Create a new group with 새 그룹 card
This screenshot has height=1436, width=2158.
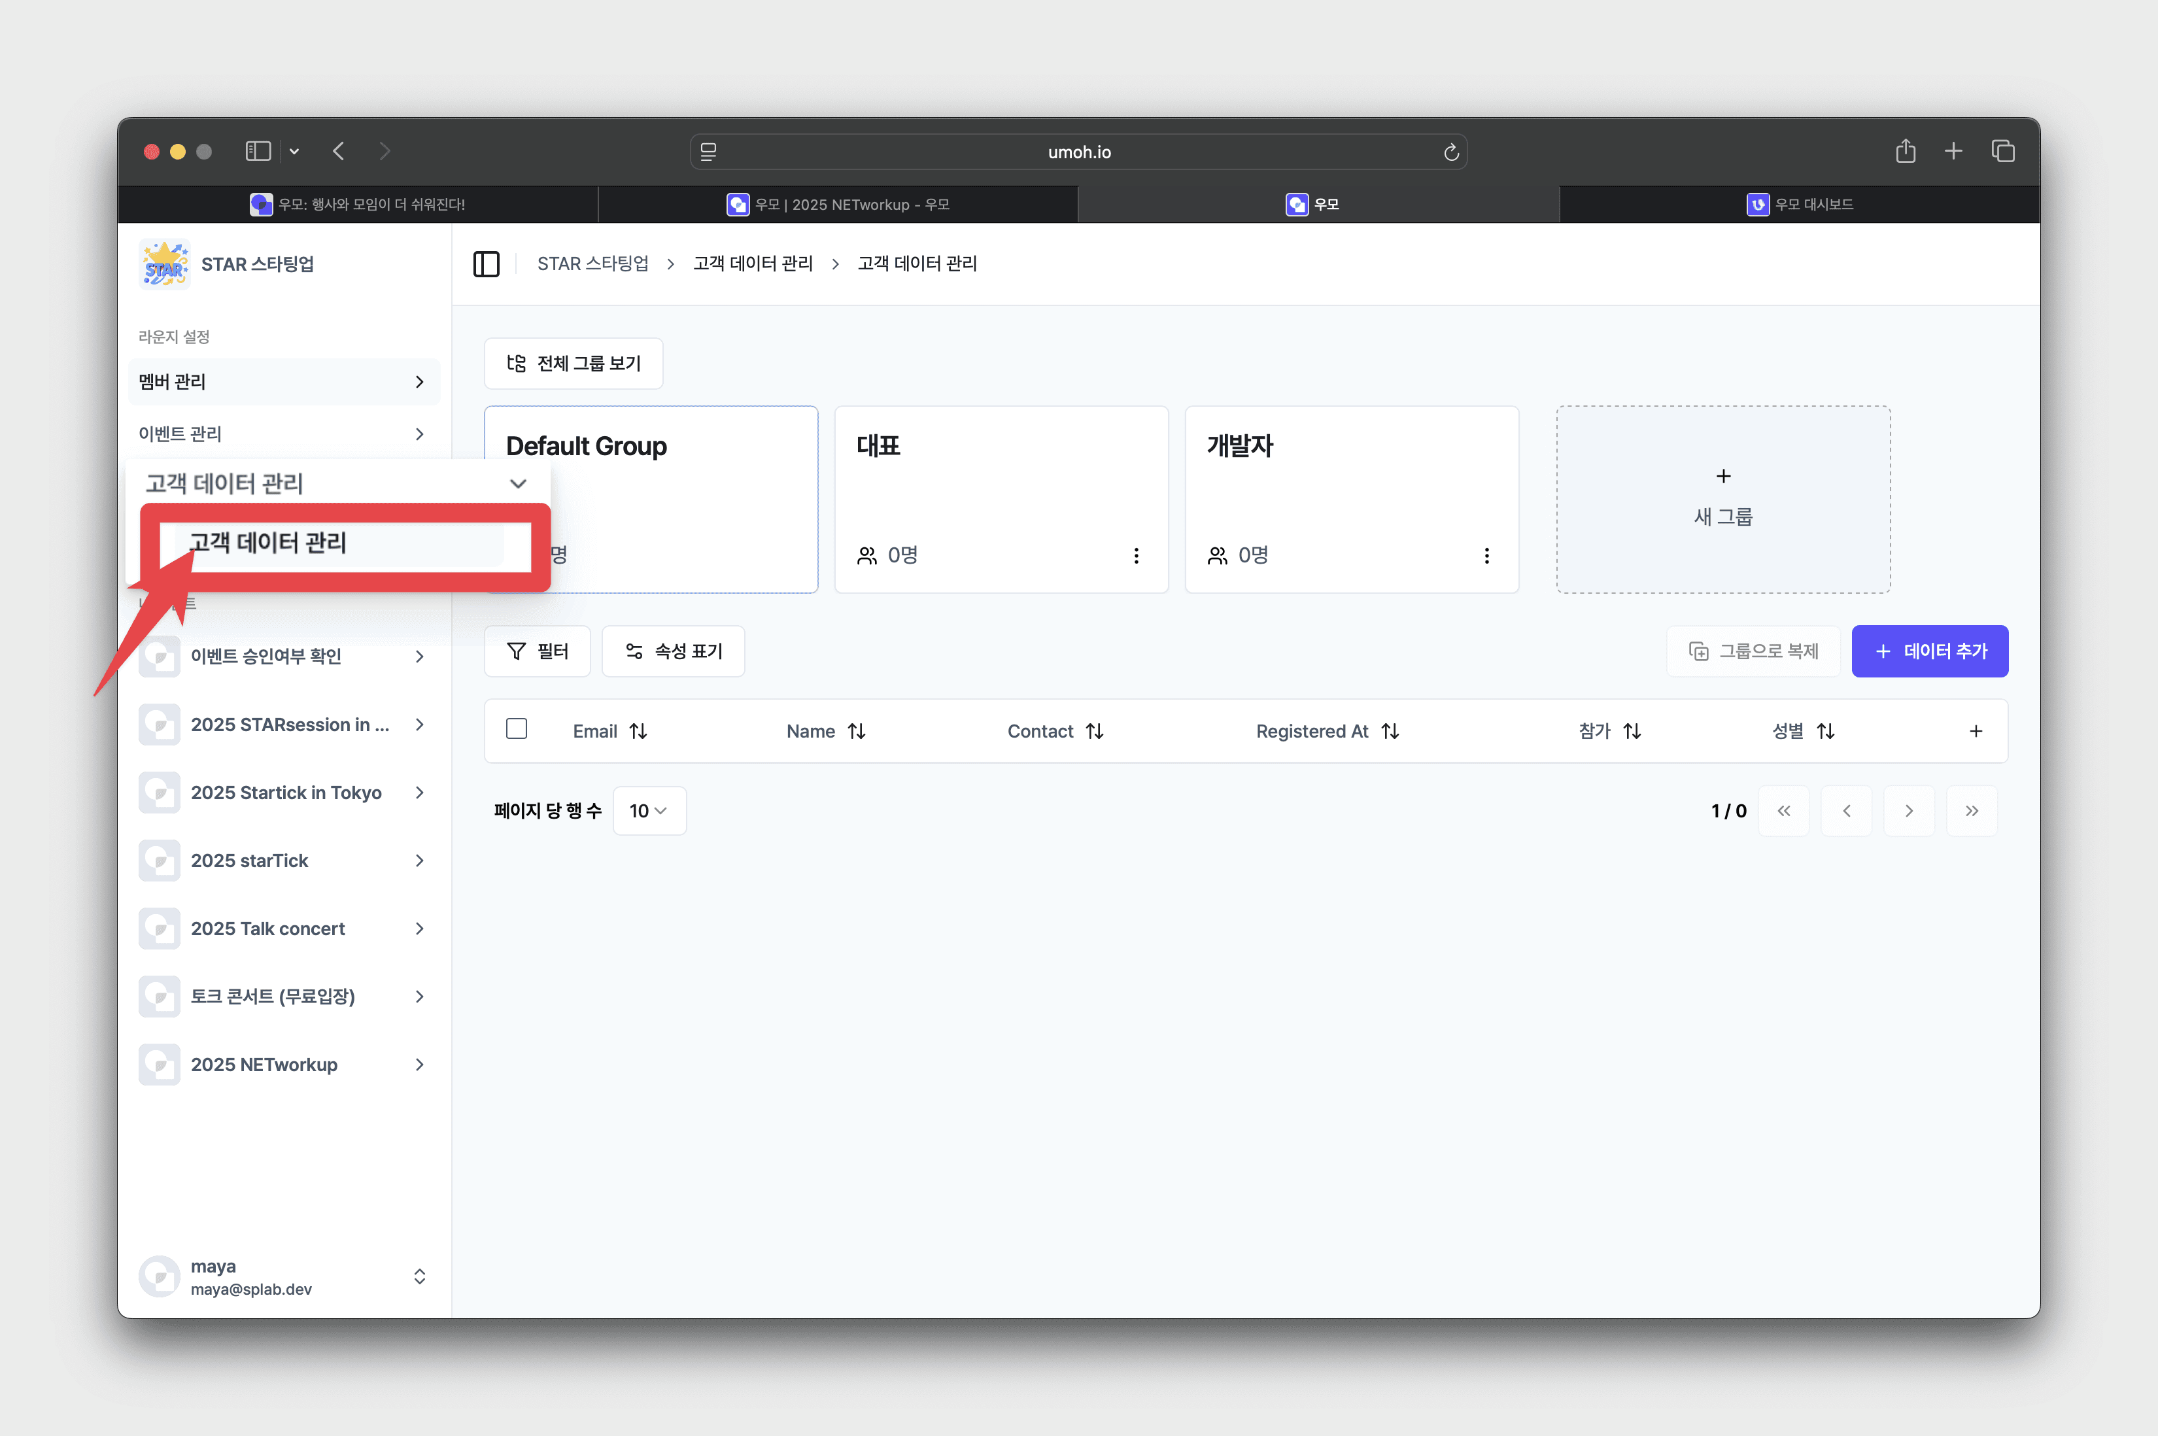click(x=1722, y=499)
